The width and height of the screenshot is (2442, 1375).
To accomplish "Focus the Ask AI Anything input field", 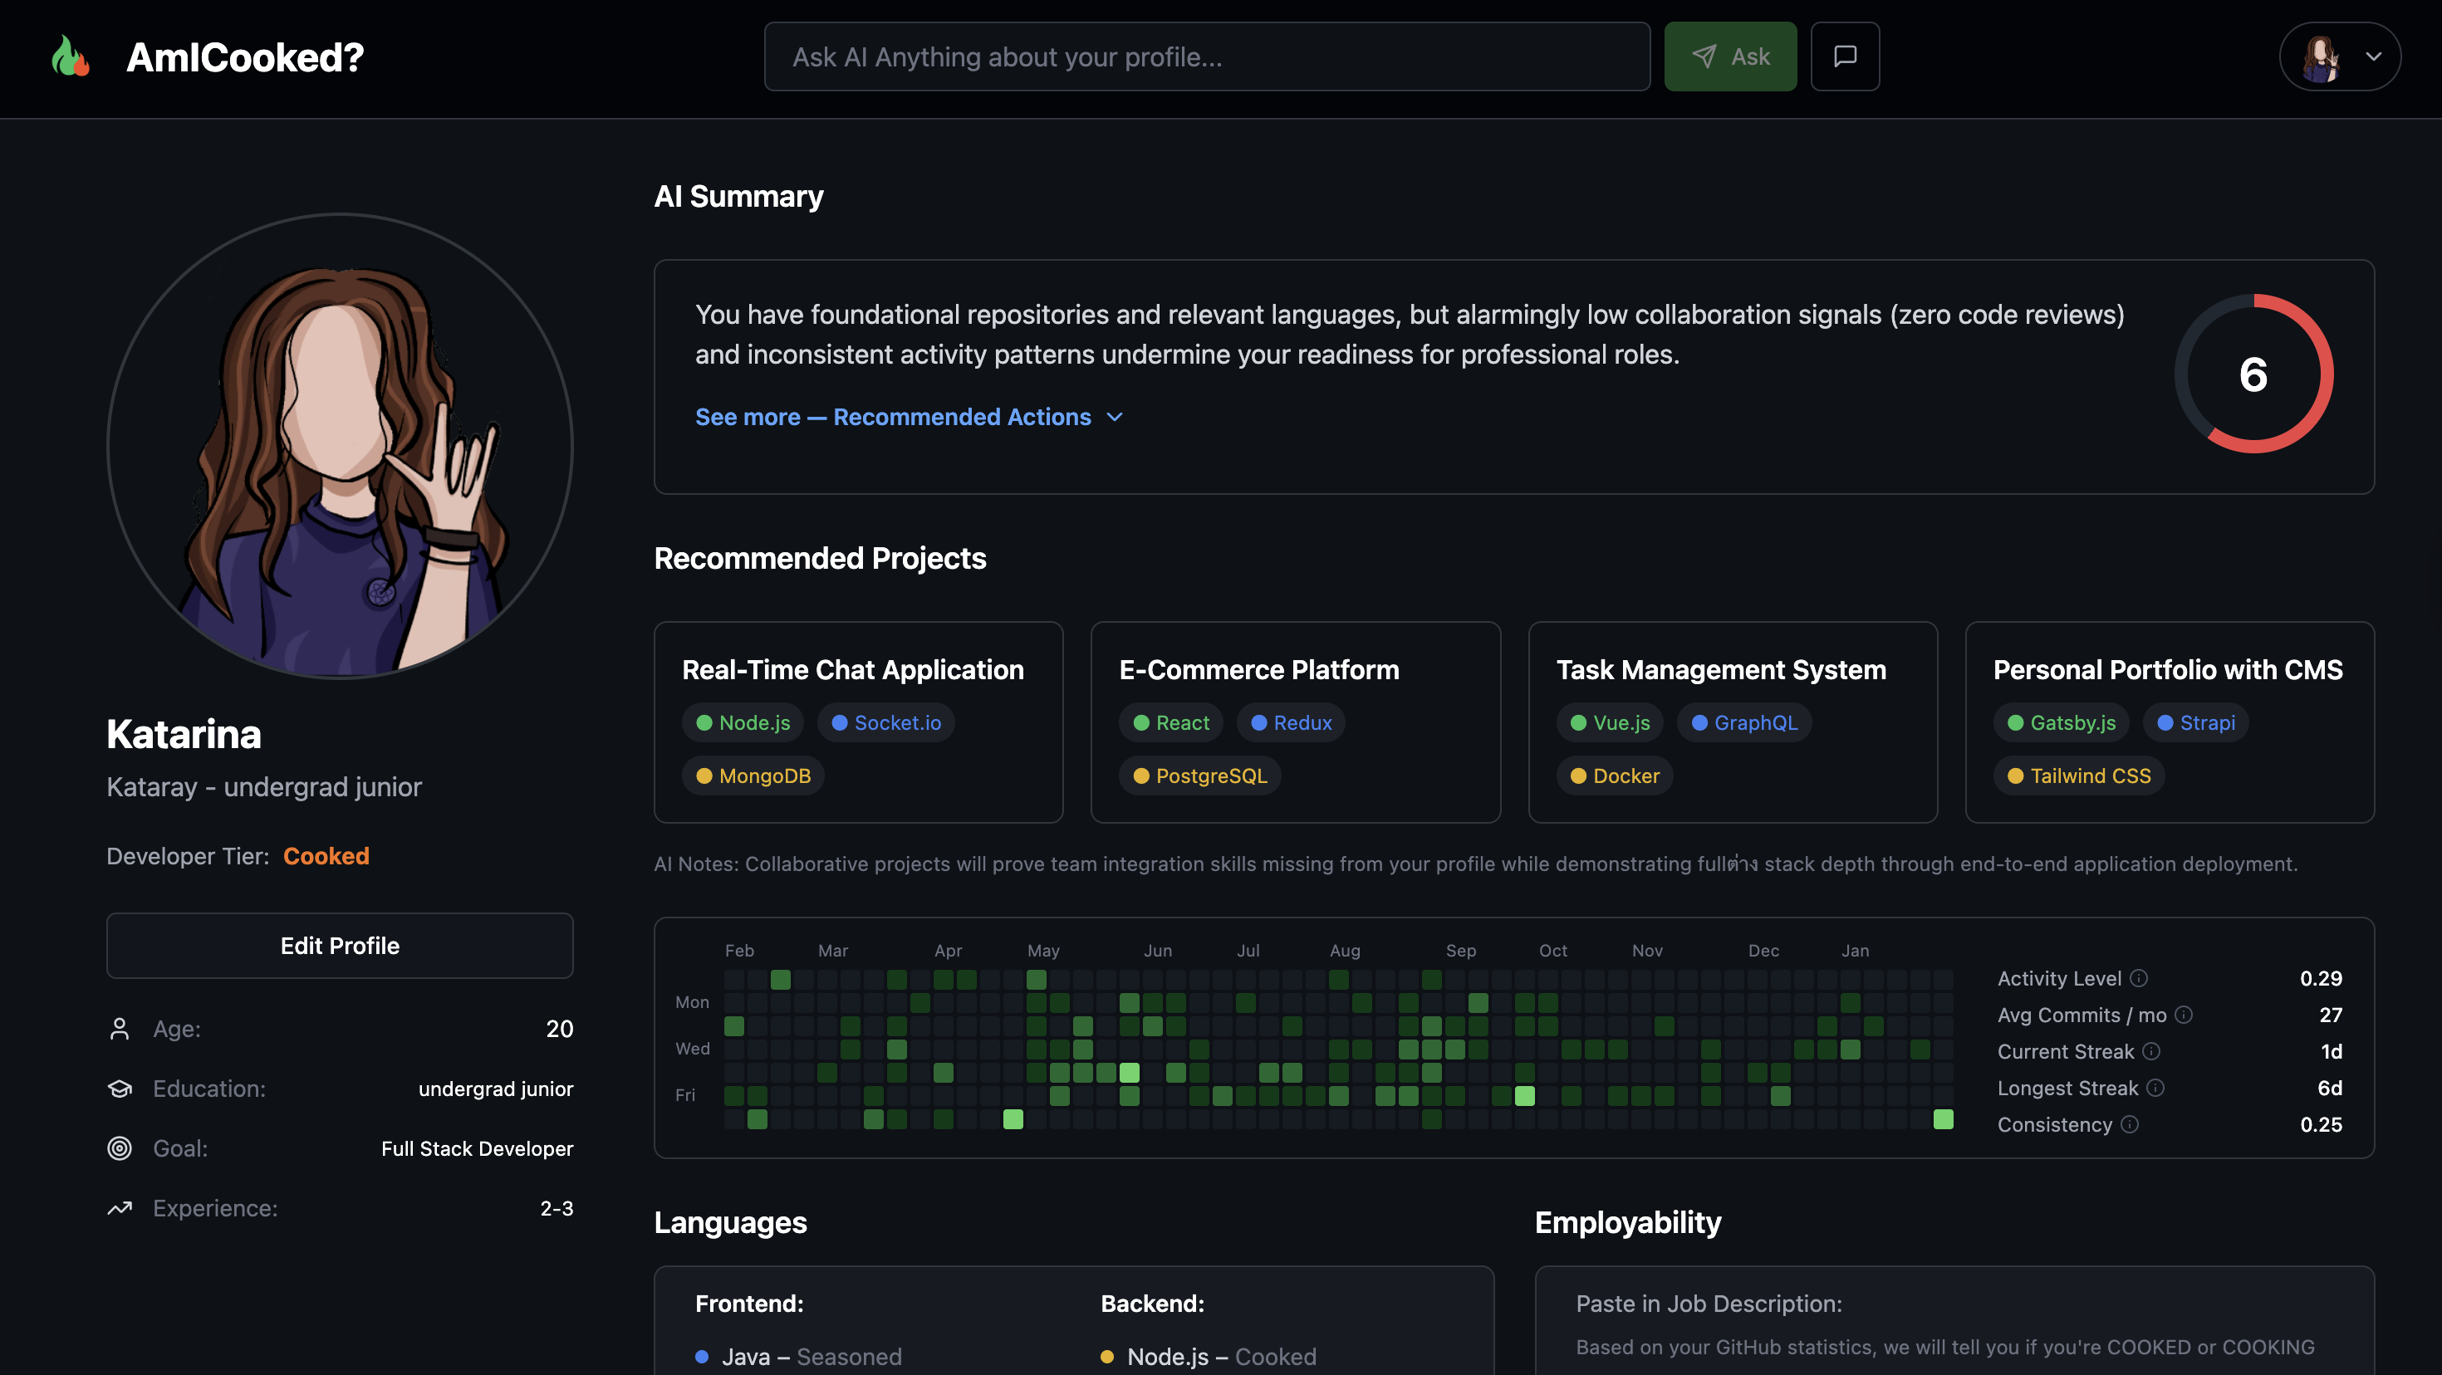I will point(1206,56).
